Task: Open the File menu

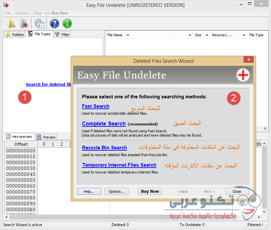Action: 8,13
